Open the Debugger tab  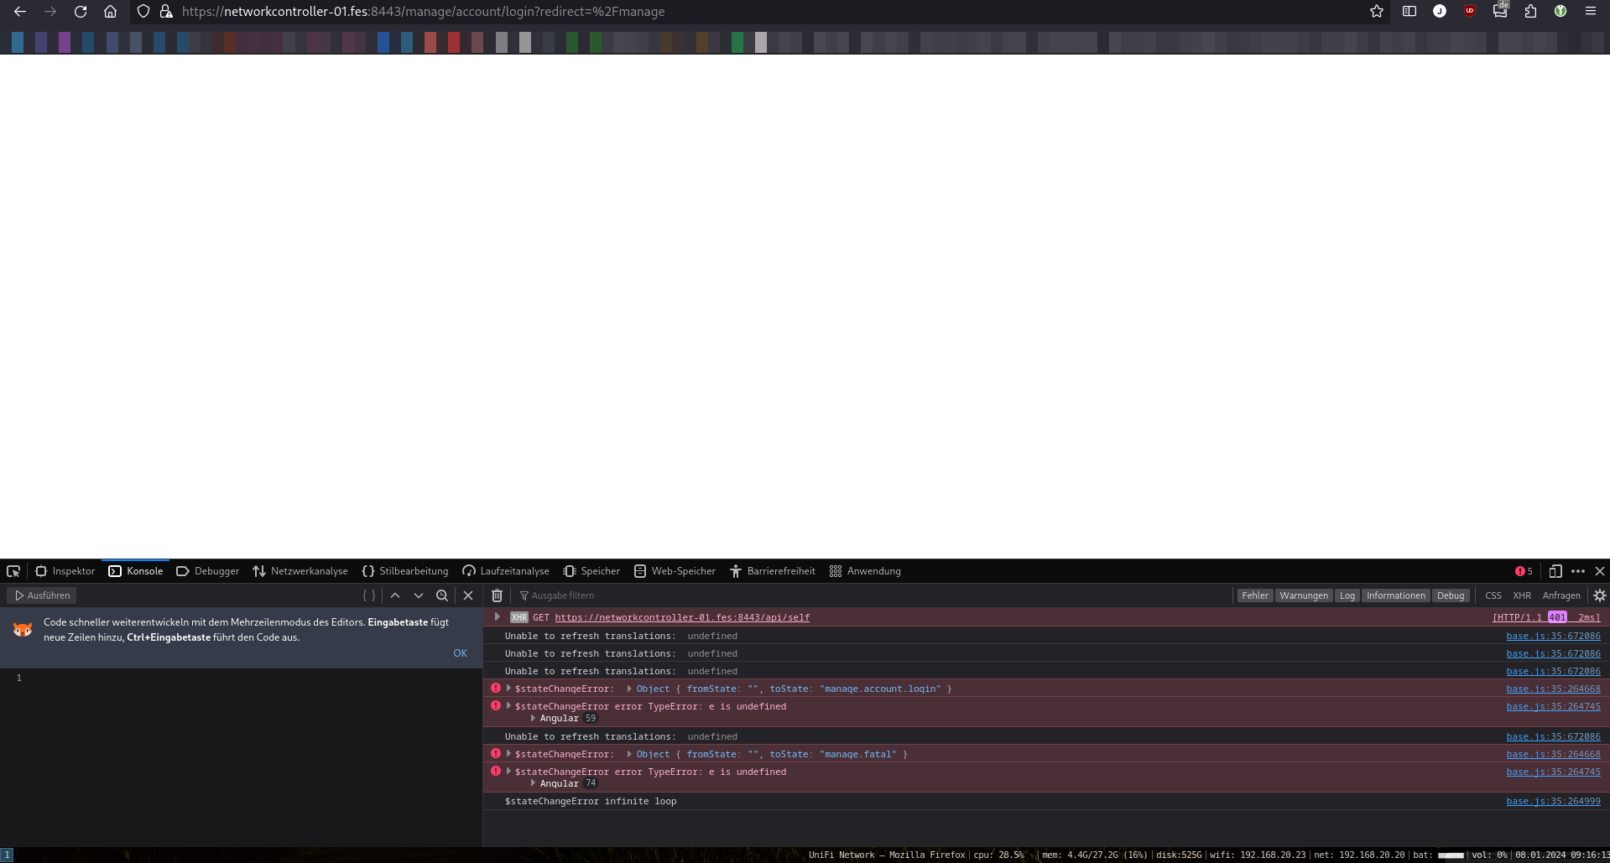[208, 571]
